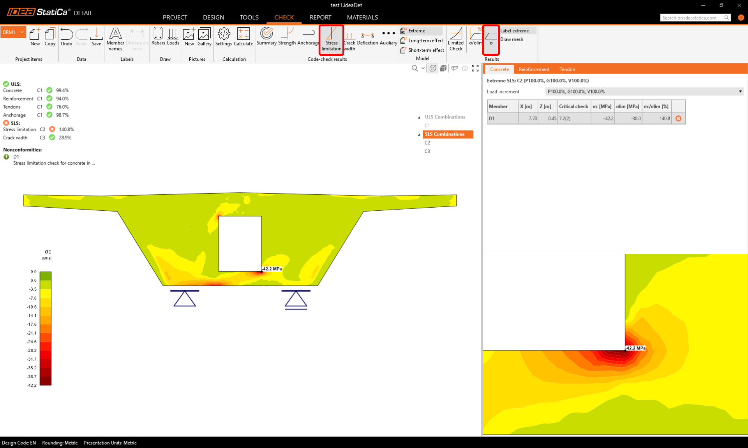Click the darkest red legend swatch
Viewport: 748px width, 448px height.
tap(46, 381)
